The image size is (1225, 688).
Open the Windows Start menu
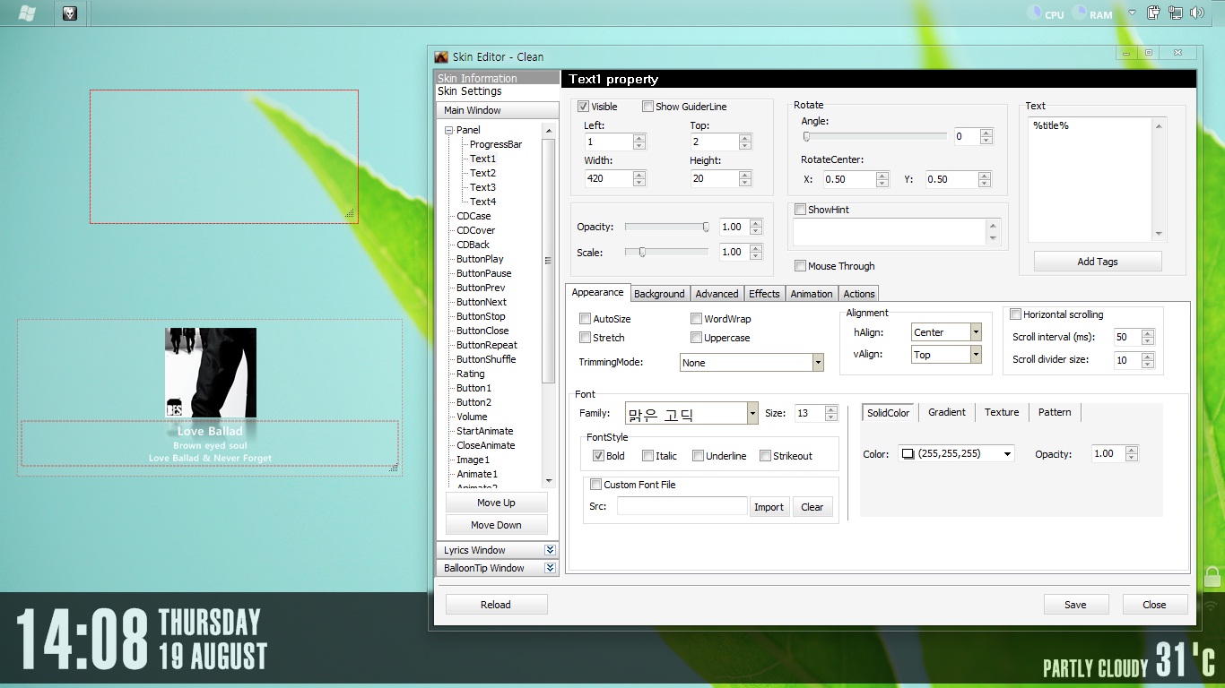27,13
